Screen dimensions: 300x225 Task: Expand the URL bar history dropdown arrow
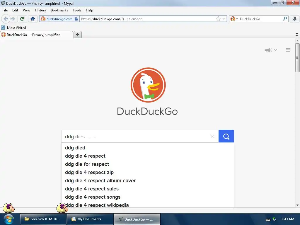tap(224, 19)
